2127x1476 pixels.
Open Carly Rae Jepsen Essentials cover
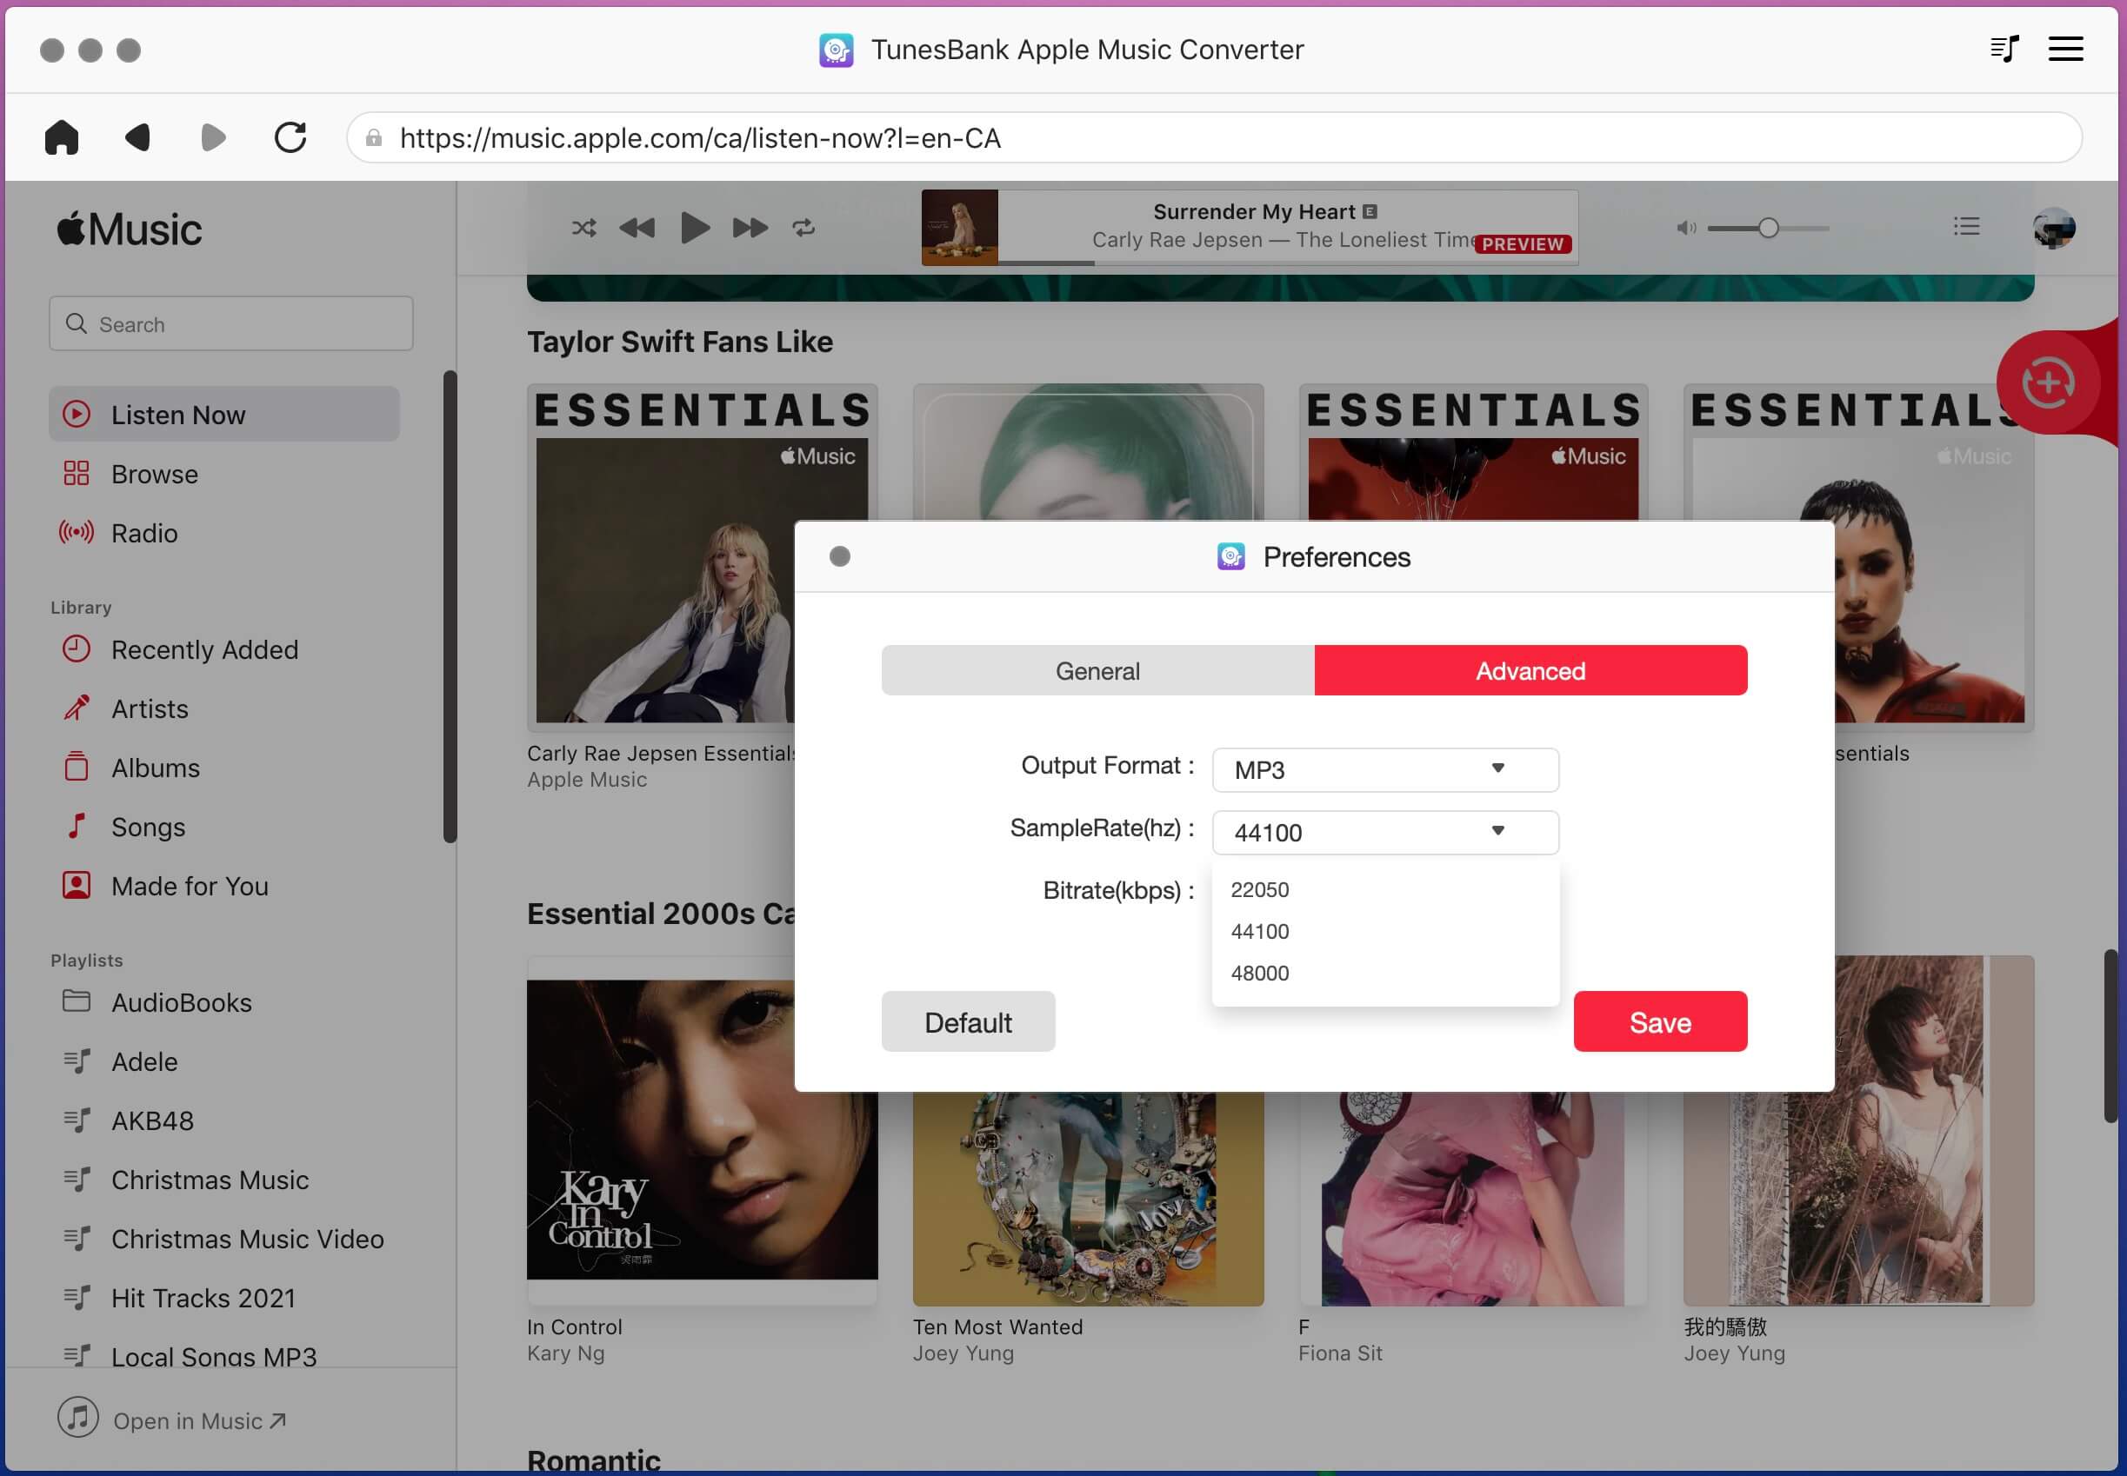pos(662,558)
